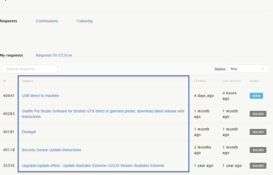Click the SOLVED badge for request 40181
Viewport: 273px width, 175px height.
pos(258,132)
